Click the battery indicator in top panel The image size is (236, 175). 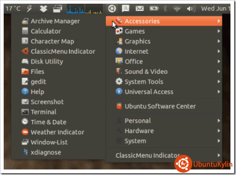click(x=154, y=8)
